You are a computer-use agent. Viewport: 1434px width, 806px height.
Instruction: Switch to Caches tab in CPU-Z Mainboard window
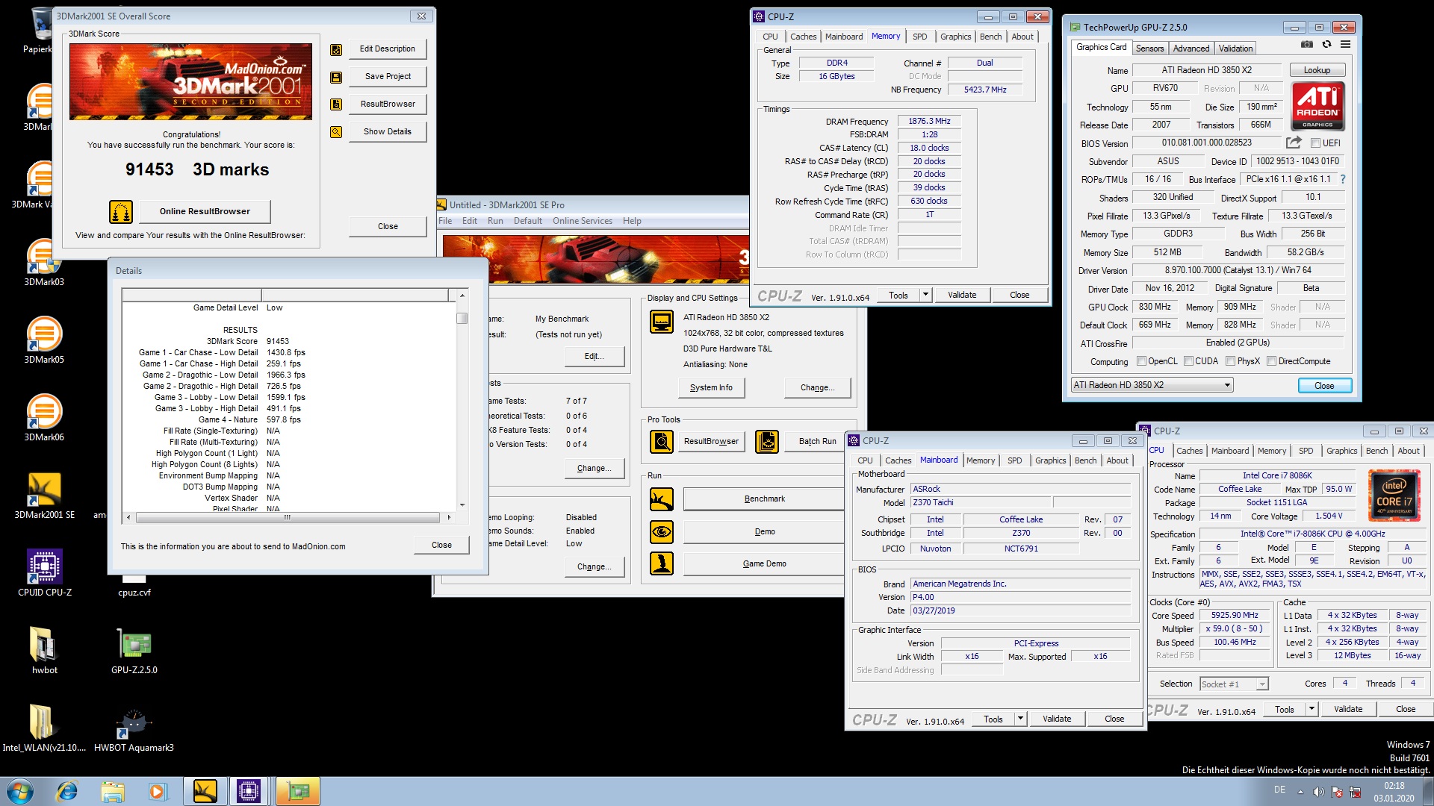[x=898, y=460]
